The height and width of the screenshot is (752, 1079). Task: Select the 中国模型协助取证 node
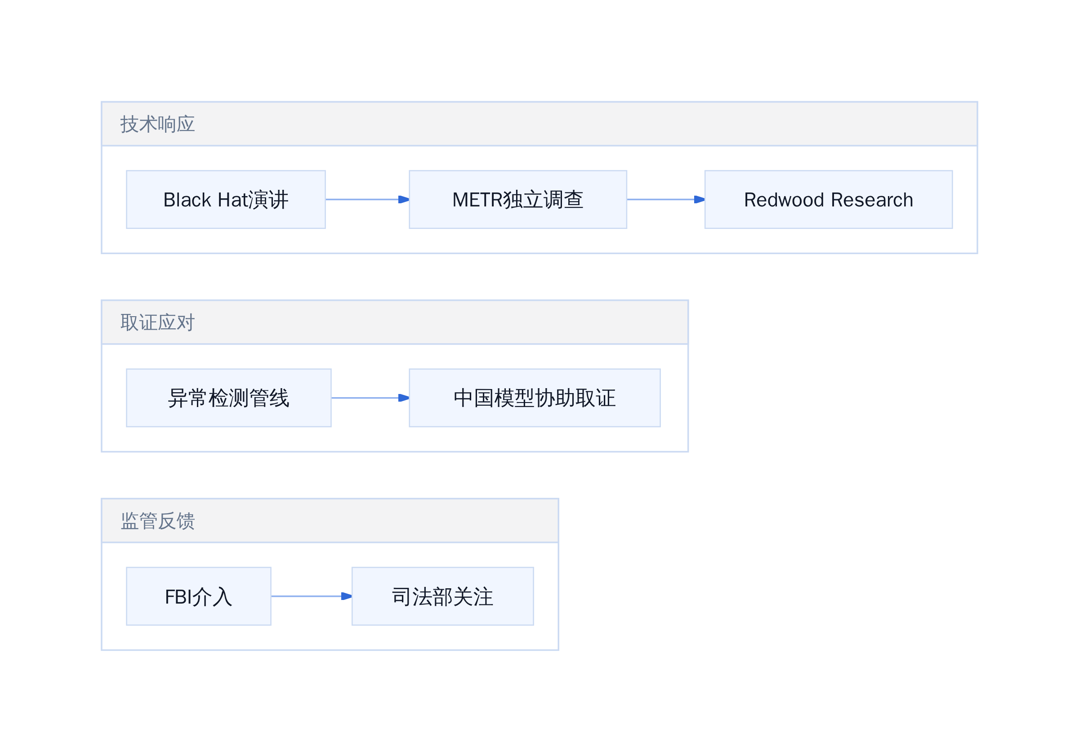point(535,398)
